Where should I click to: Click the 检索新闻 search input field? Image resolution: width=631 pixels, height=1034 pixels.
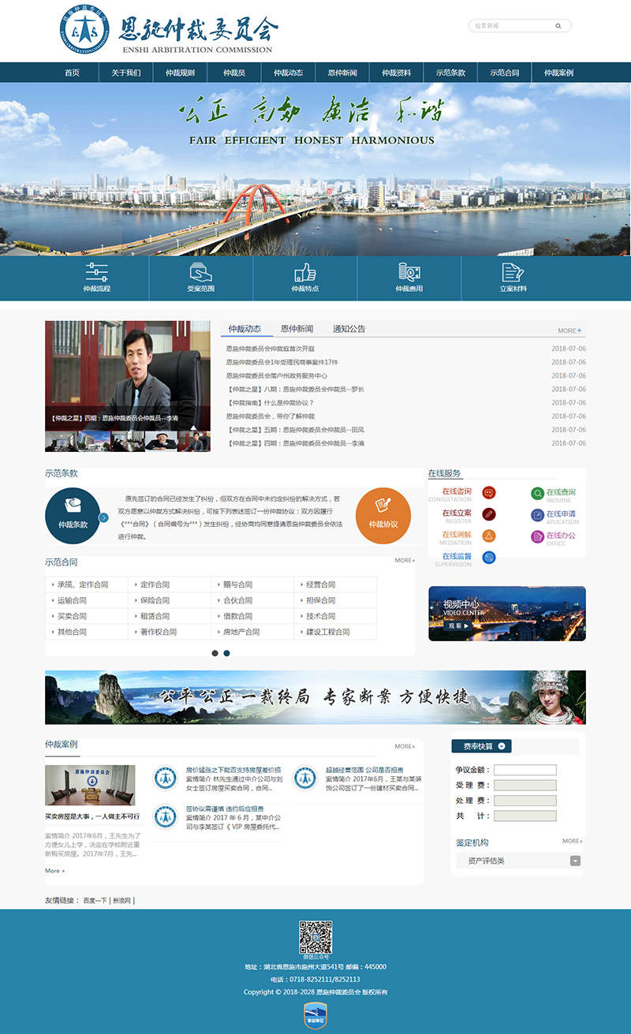coord(513,26)
